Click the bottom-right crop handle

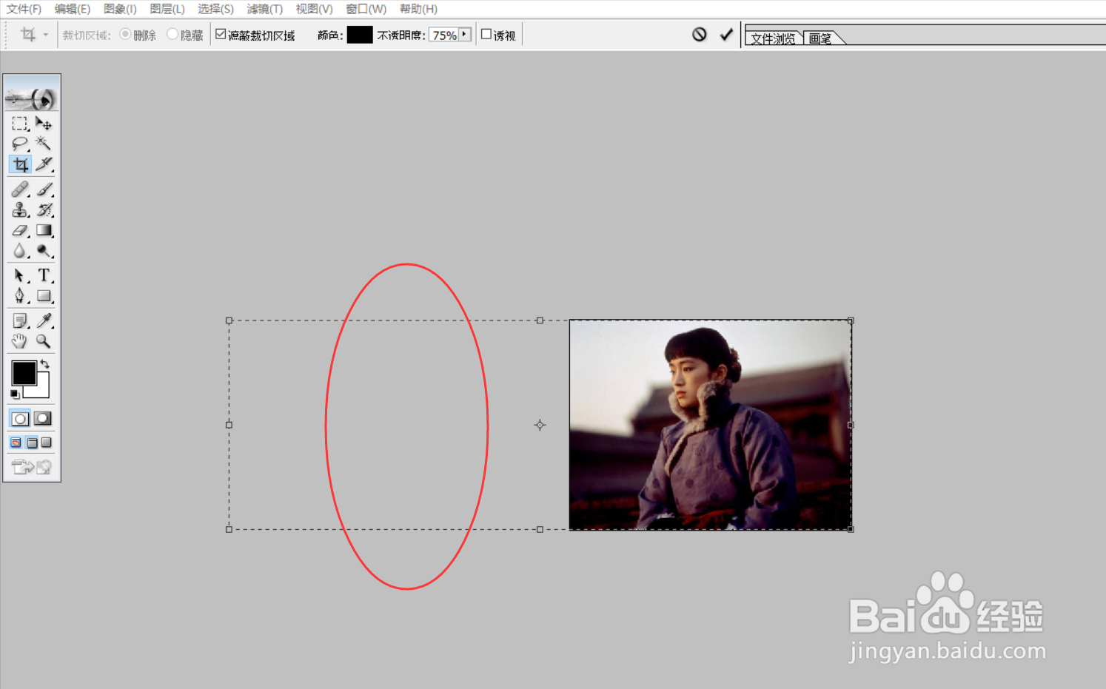point(851,529)
